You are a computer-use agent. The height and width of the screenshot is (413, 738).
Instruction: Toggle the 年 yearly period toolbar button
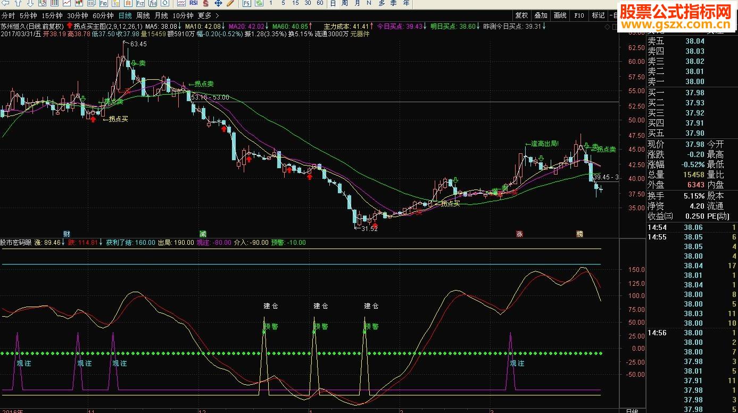(406, 3)
